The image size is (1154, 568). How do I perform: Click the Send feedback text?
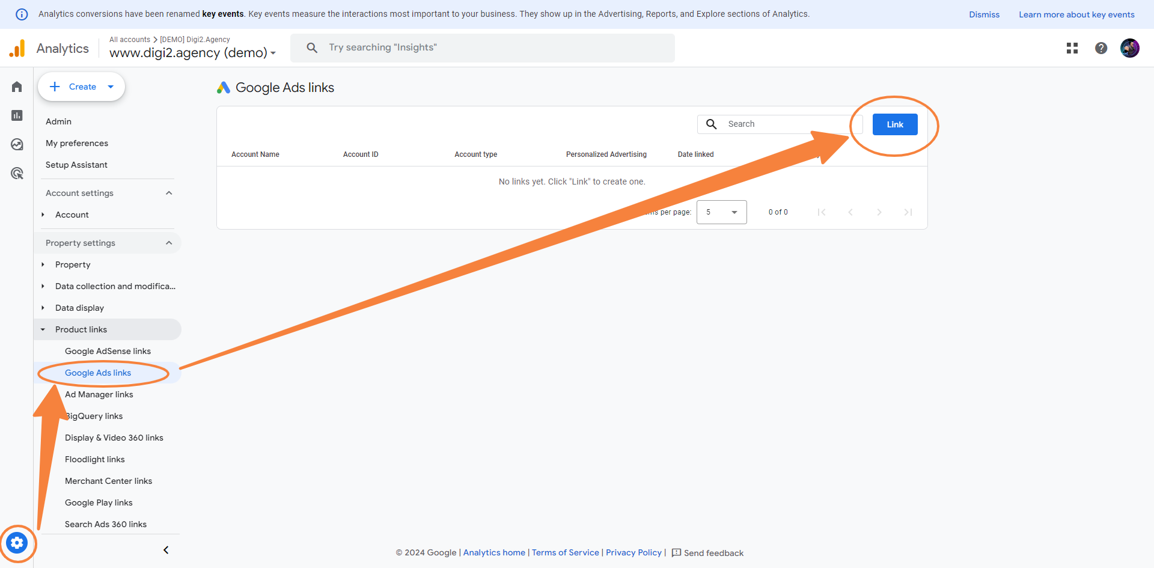click(x=713, y=553)
